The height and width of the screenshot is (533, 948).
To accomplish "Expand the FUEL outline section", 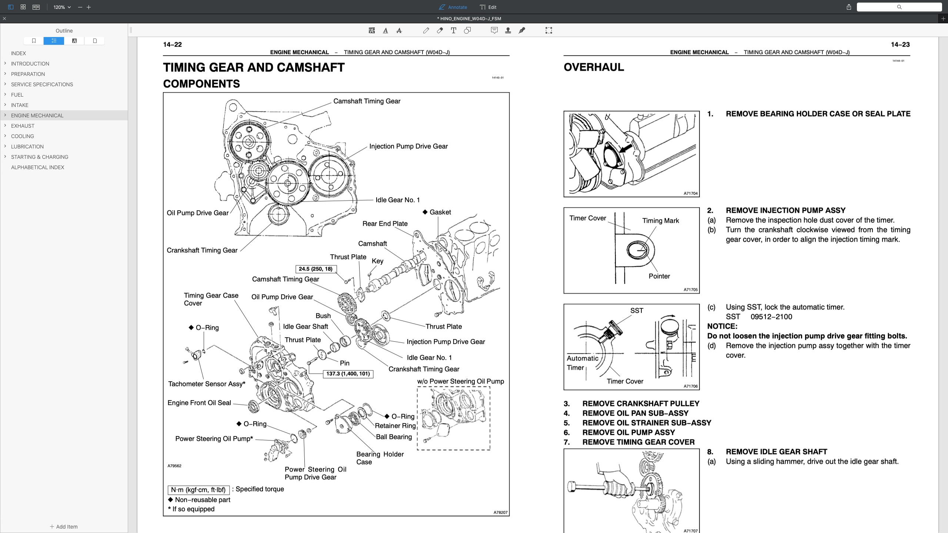I will pyautogui.click(x=5, y=95).
